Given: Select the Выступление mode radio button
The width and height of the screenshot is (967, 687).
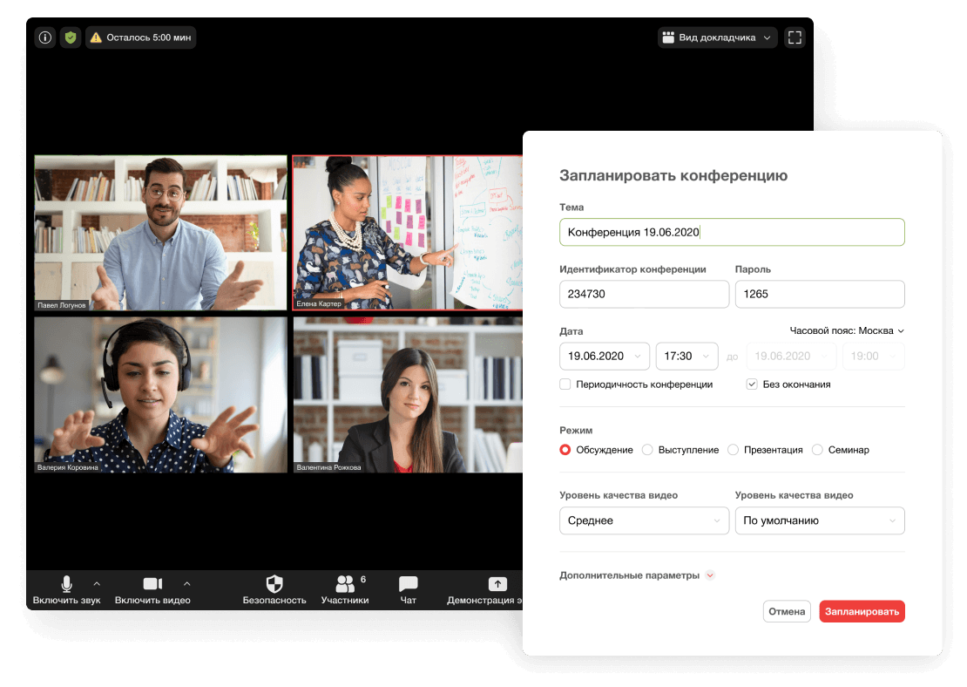Looking at the screenshot, I should (x=647, y=450).
